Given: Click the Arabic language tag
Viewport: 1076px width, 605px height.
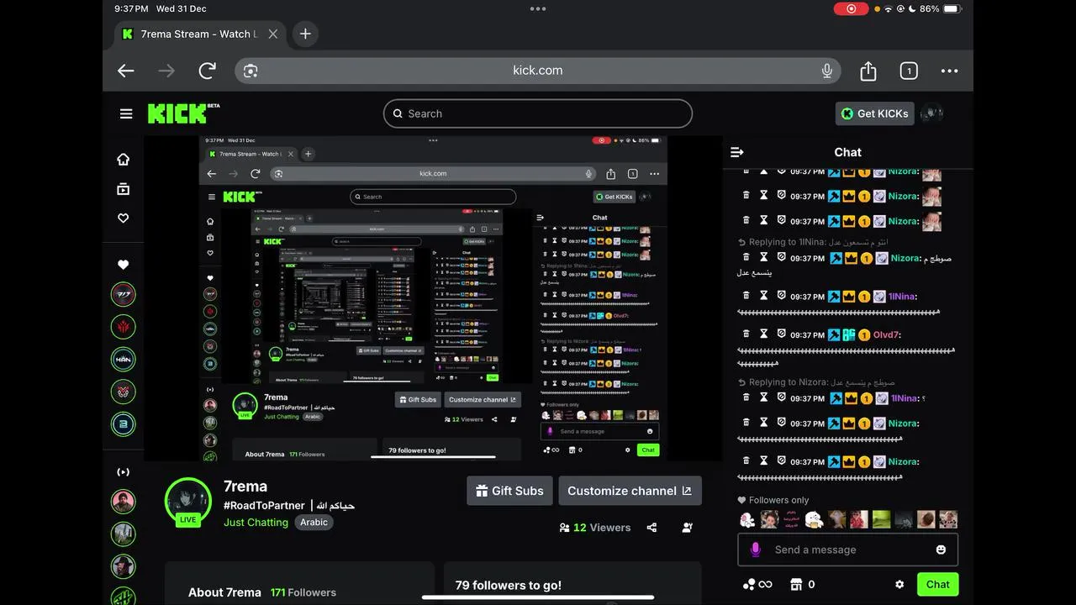Looking at the screenshot, I should coord(314,522).
